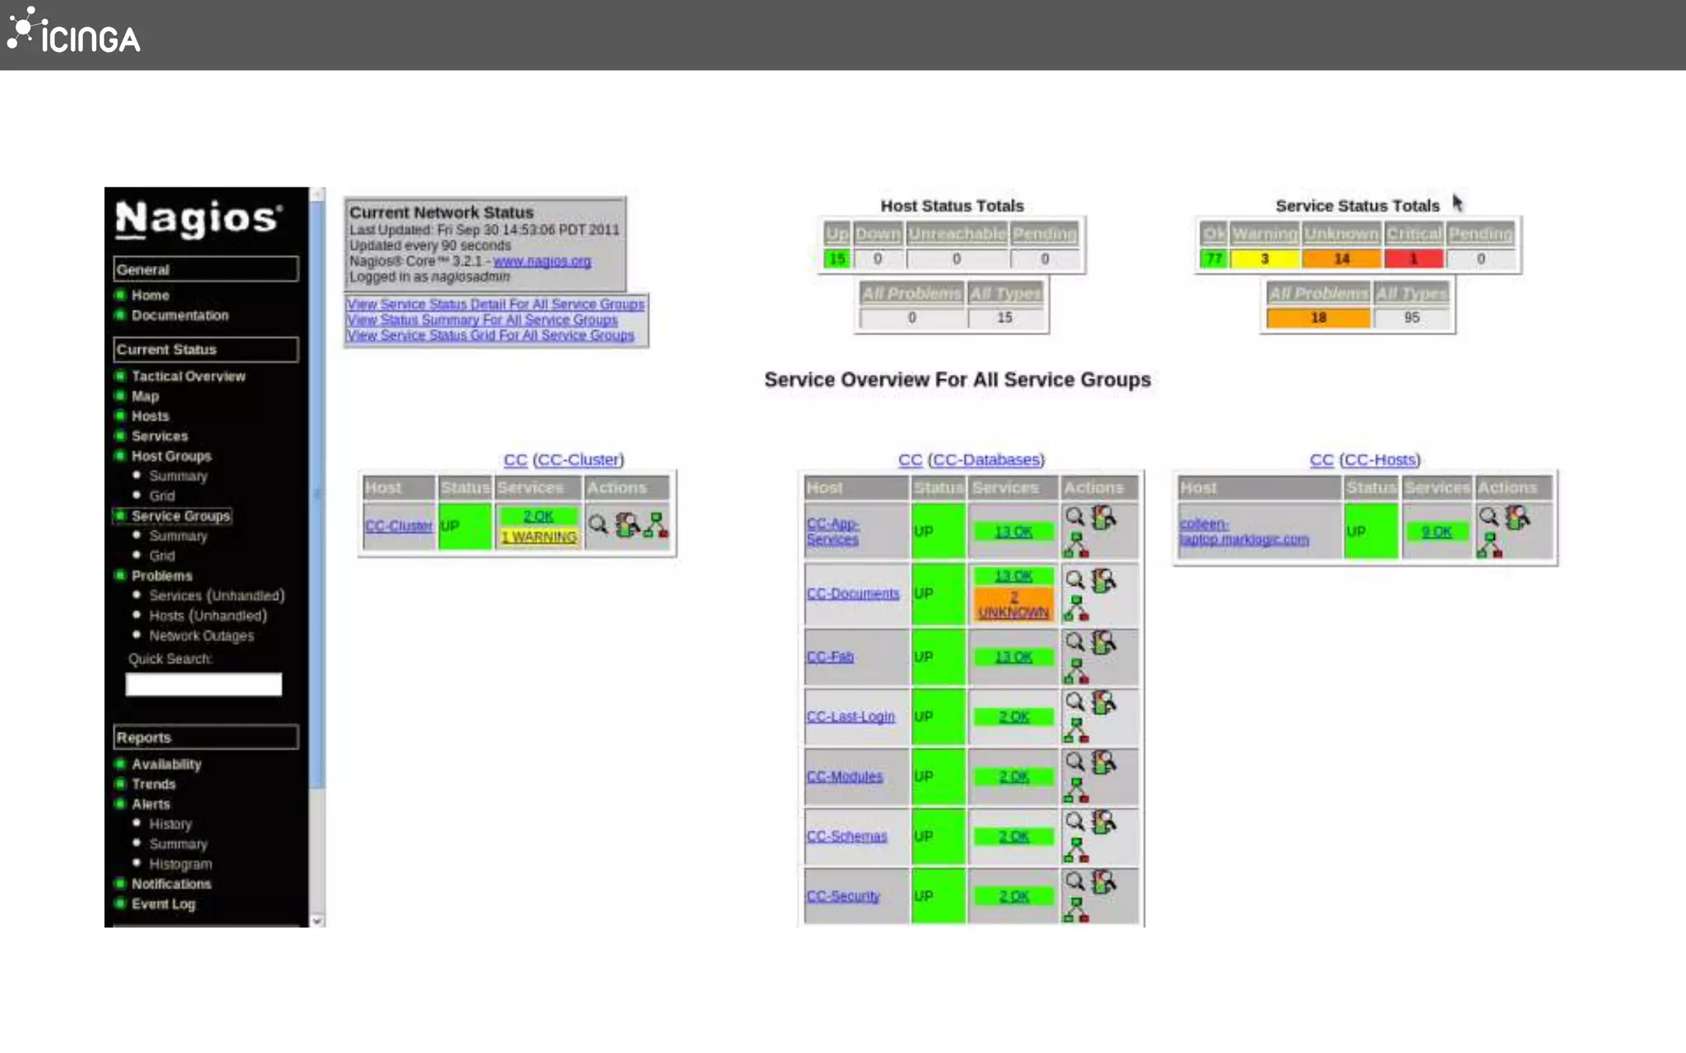Select Service Groups in sidebar menu
Screen dimensions: 1686x1053
click(x=180, y=516)
